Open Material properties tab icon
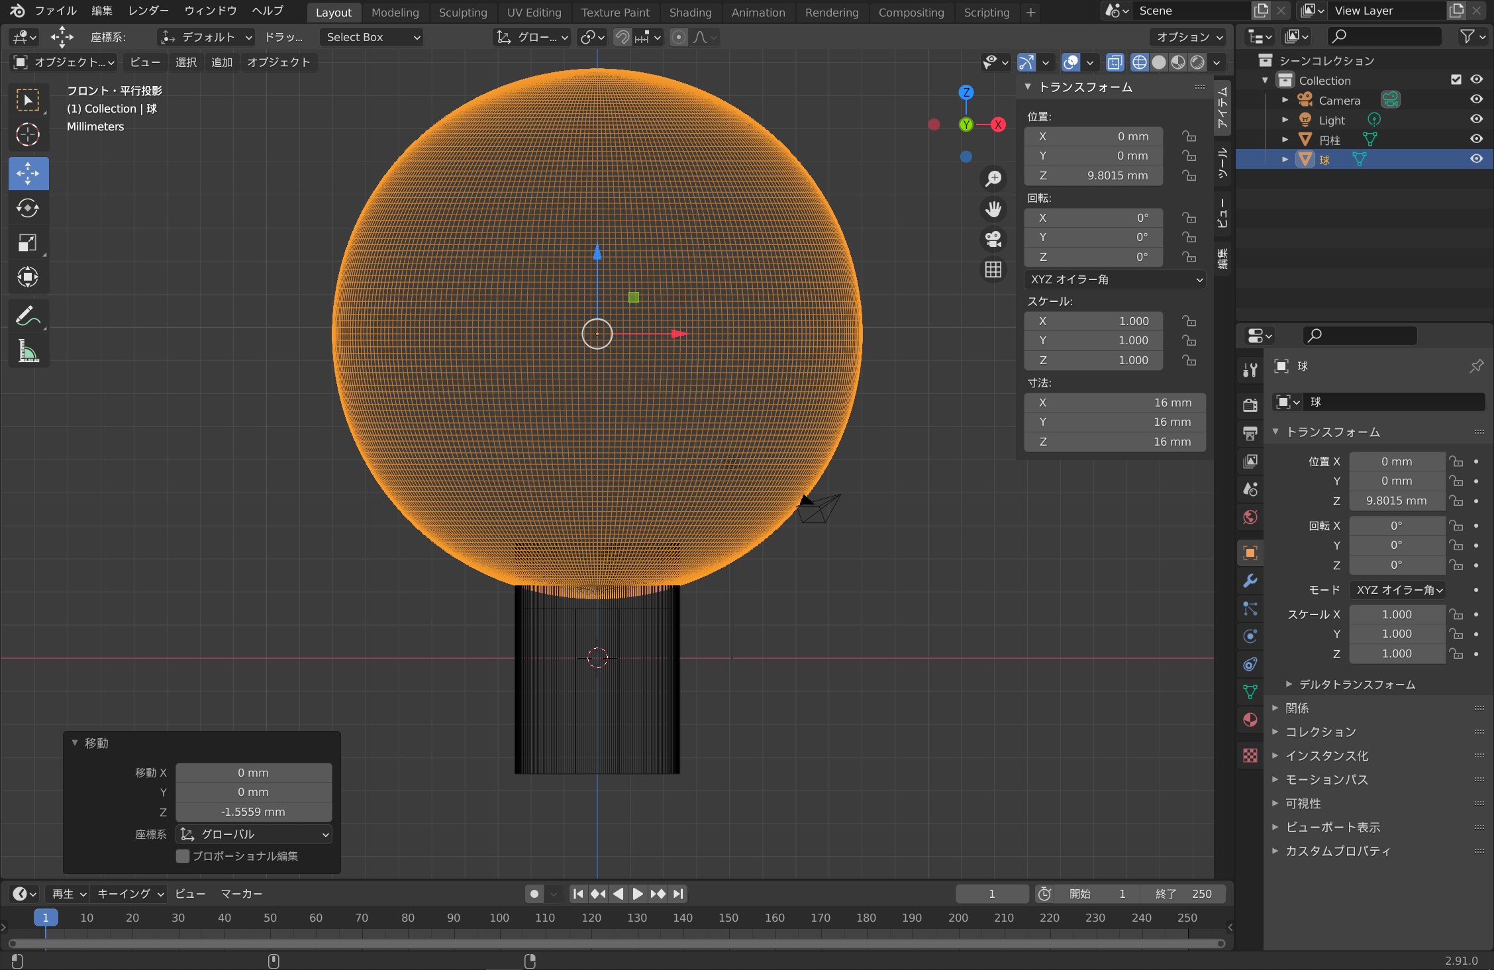This screenshot has width=1494, height=970. 1250,720
